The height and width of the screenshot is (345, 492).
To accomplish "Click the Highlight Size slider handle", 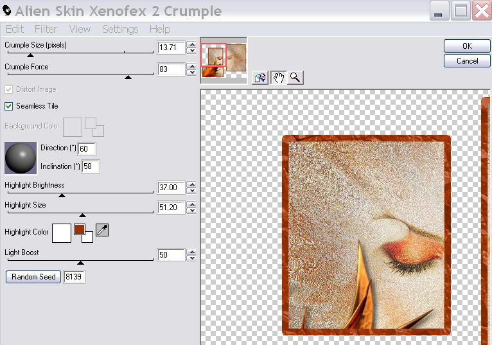I will (x=82, y=215).
